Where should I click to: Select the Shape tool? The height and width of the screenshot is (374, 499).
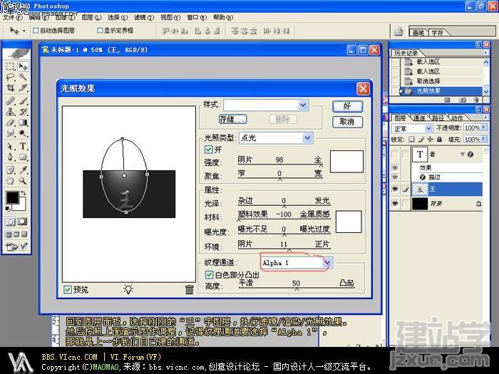pos(23,157)
